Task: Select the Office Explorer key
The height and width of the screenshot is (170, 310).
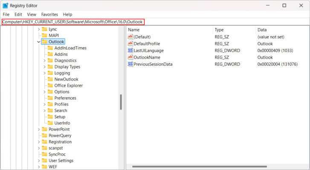Action: [68, 85]
